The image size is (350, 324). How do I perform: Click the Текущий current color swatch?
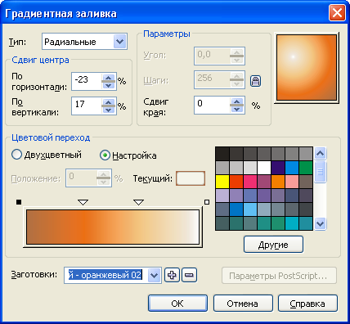tap(191, 178)
